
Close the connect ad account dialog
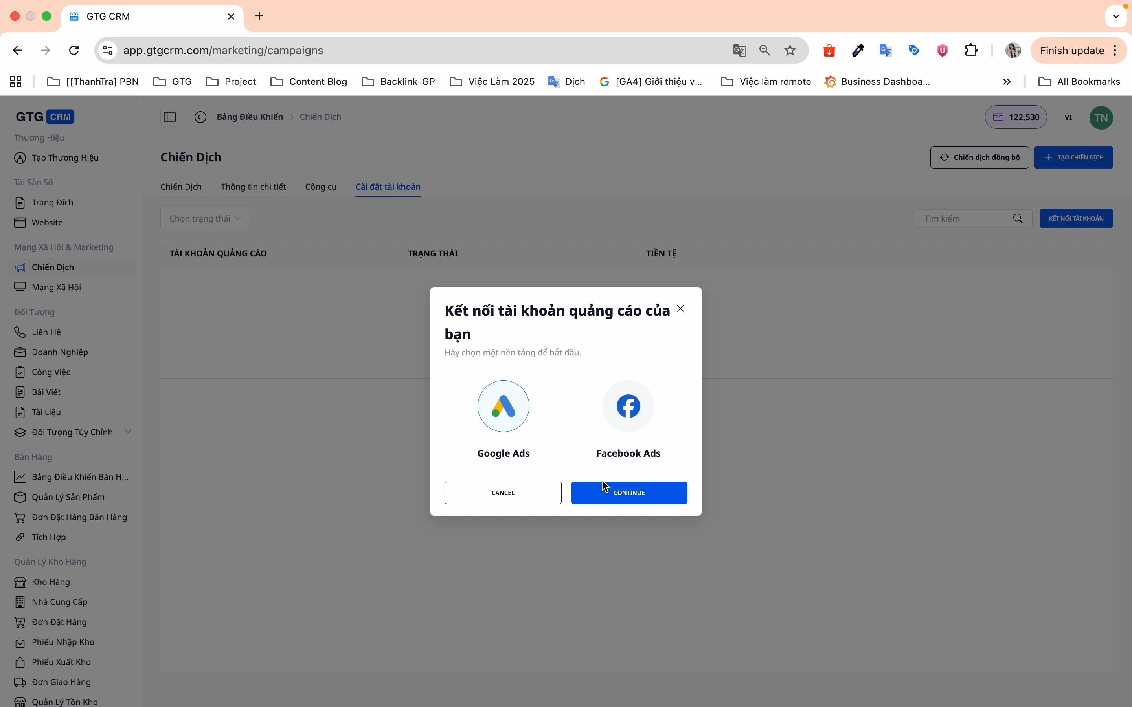pos(681,309)
